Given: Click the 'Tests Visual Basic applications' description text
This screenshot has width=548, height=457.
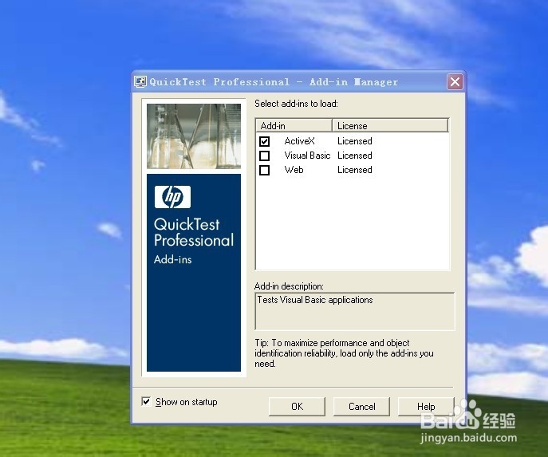Looking at the screenshot, I should (315, 300).
